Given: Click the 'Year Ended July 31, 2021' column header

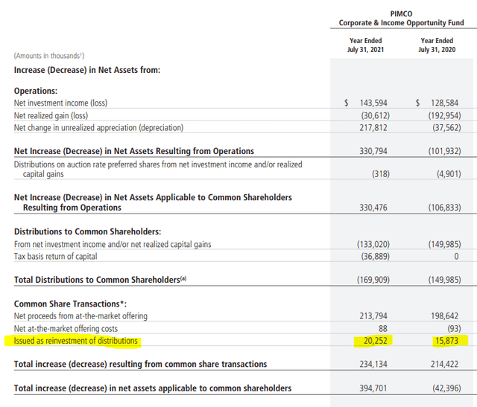Looking at the screenshot, I should point(366,45).
